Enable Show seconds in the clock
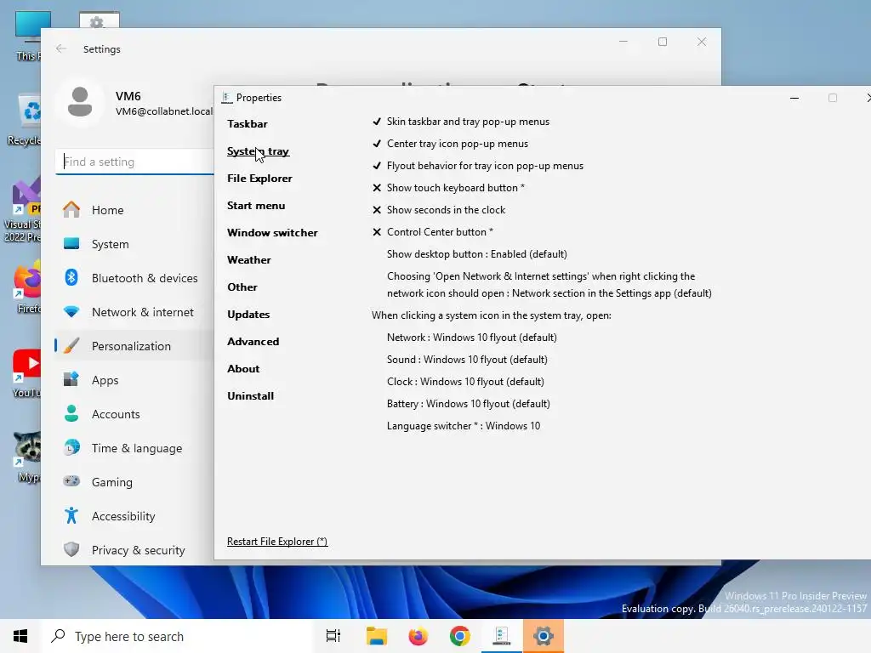The width and height of the screenshot is (871, 653). pyautogui.click(x=439, y=210)
